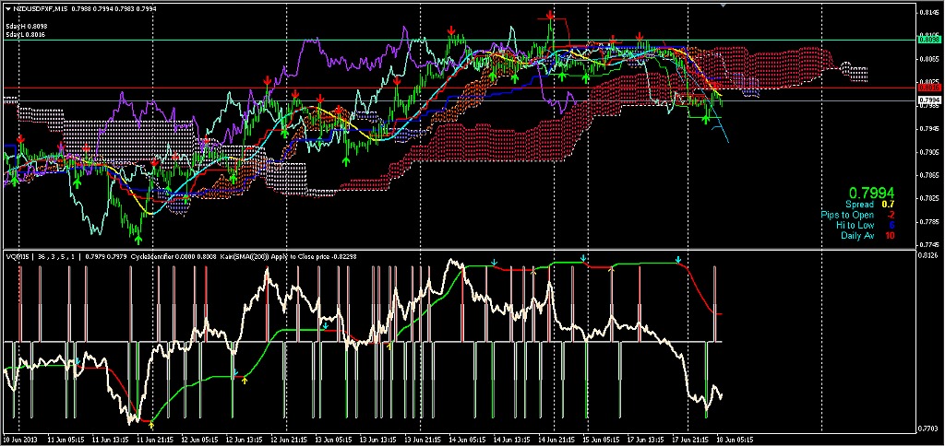
Task: Click the 15 Jun 05:15 time label
Action: tap(599, 439)
